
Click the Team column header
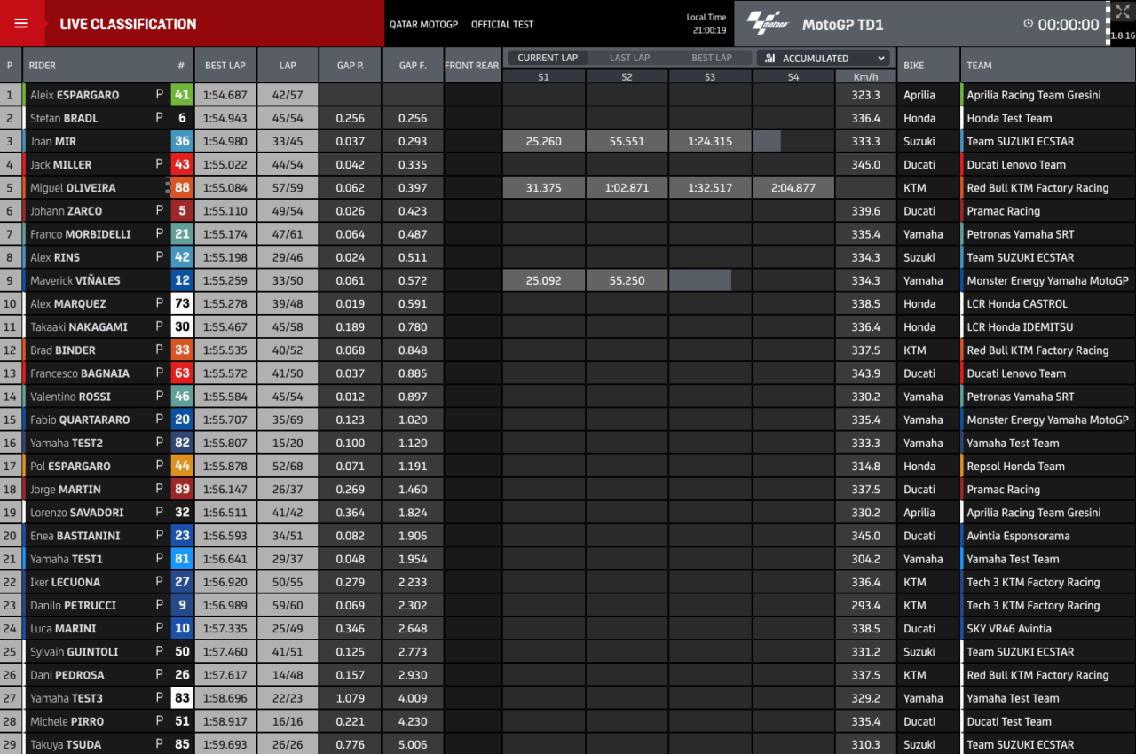click(979, 66)
